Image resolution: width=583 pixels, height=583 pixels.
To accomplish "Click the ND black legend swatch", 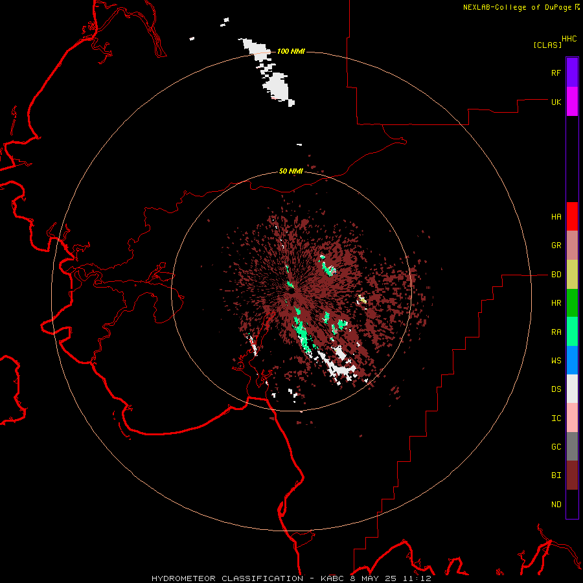I will 572,504.
